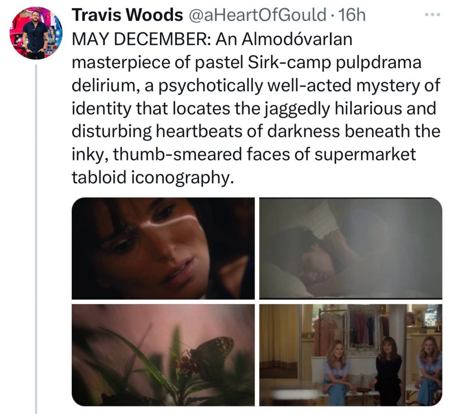Click the butterfly in the bottom-left photo

212,355
